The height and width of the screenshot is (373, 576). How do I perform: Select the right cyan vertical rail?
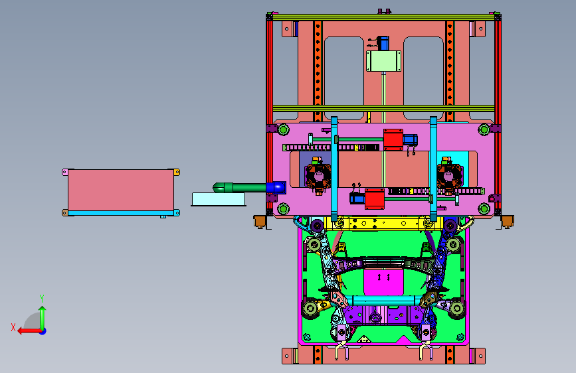[433, 169]
